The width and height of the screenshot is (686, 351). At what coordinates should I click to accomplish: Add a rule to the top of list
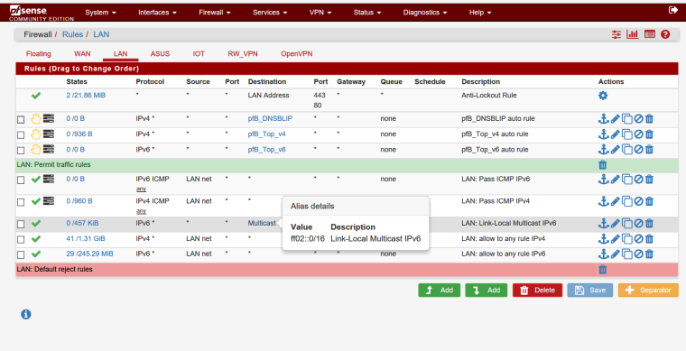click(440, 291)
